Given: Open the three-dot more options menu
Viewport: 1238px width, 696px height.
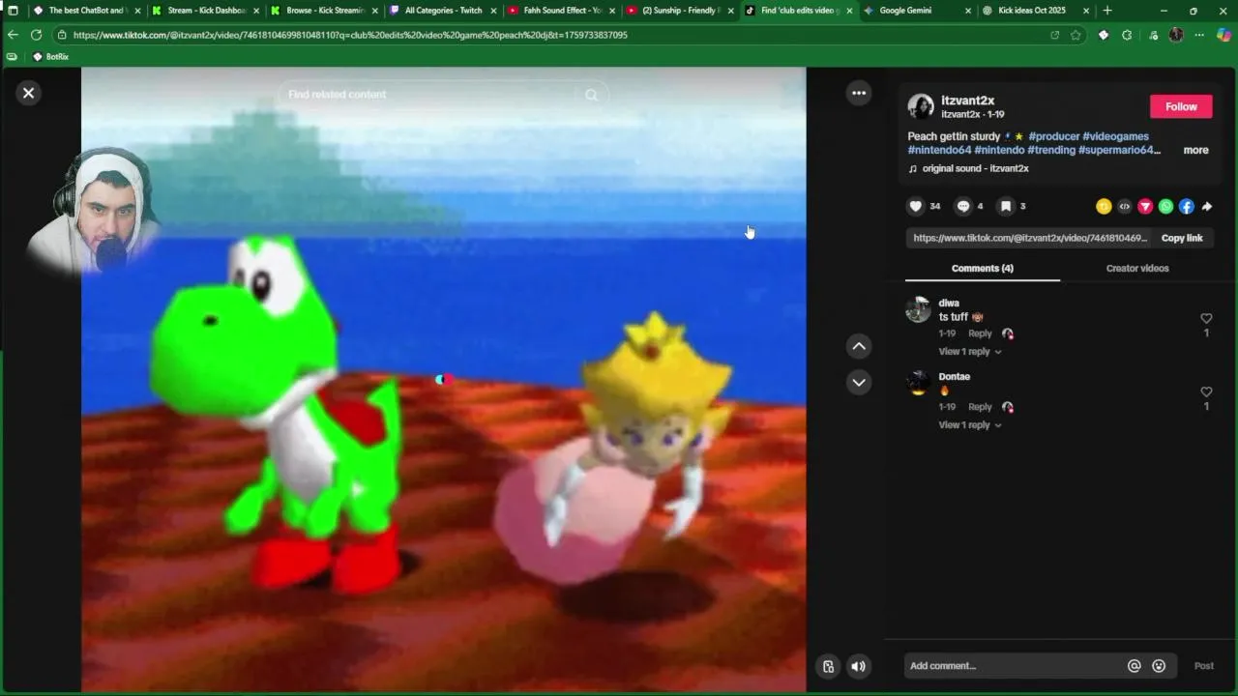Looking at the screenshot, I should [x=859, y=93].
